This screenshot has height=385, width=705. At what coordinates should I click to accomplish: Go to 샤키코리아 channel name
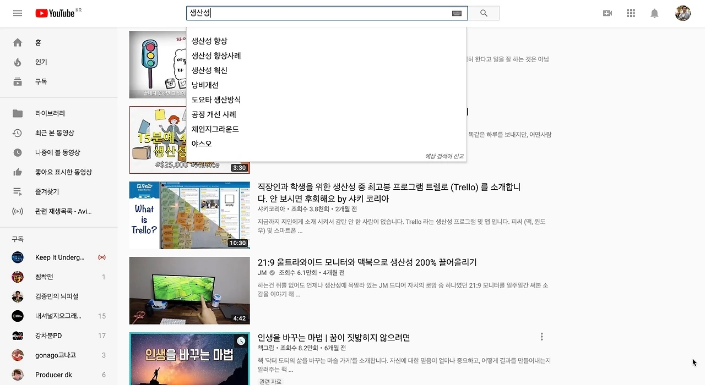coord(272,209)
